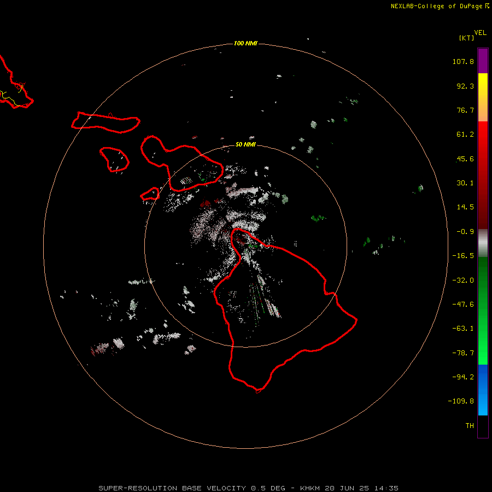Click the -94.2 legend value
The height and width of the screenshot is (492, 492).
[x=463, y=377]
